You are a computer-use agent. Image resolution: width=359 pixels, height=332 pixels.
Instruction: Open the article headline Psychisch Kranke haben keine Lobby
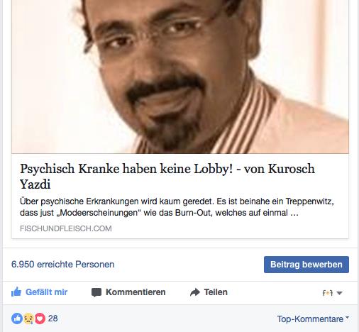pyautogui.click(x=167, y=176)
